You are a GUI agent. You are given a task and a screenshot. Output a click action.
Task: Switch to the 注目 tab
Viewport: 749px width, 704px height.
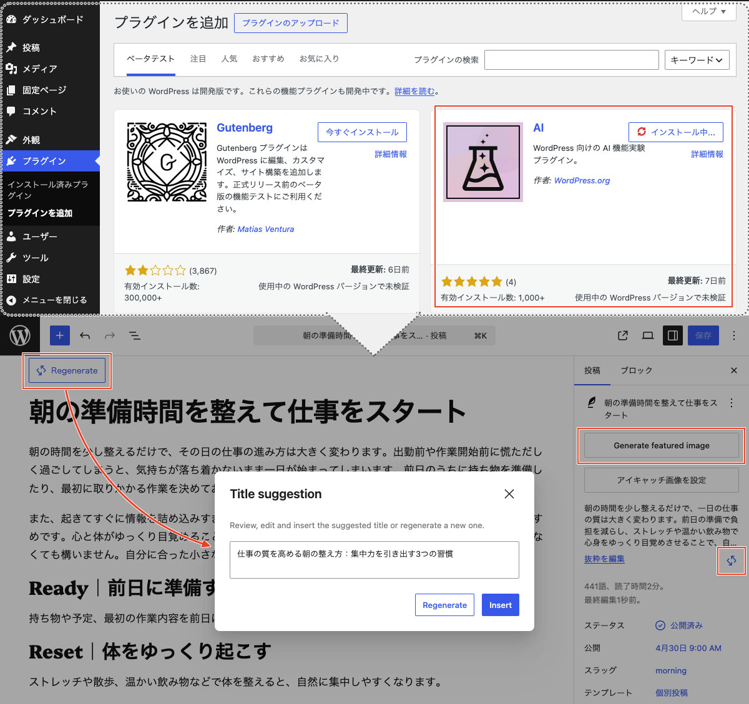coord(198,59)
